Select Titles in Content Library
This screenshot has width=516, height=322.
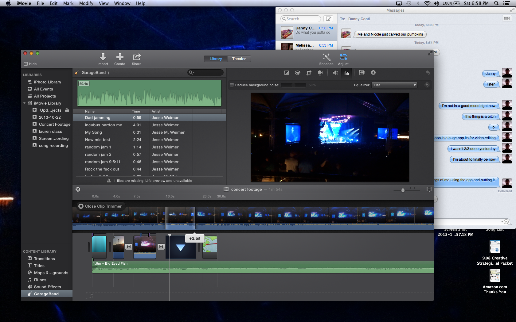[39, 266]
